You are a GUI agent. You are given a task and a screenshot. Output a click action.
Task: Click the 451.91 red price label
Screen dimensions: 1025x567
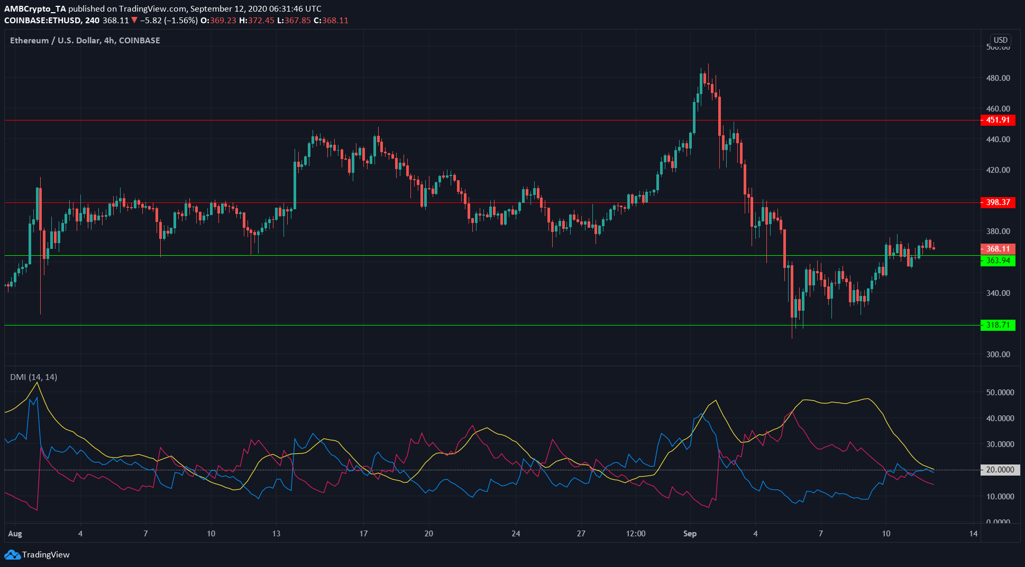tap(998, 120)
